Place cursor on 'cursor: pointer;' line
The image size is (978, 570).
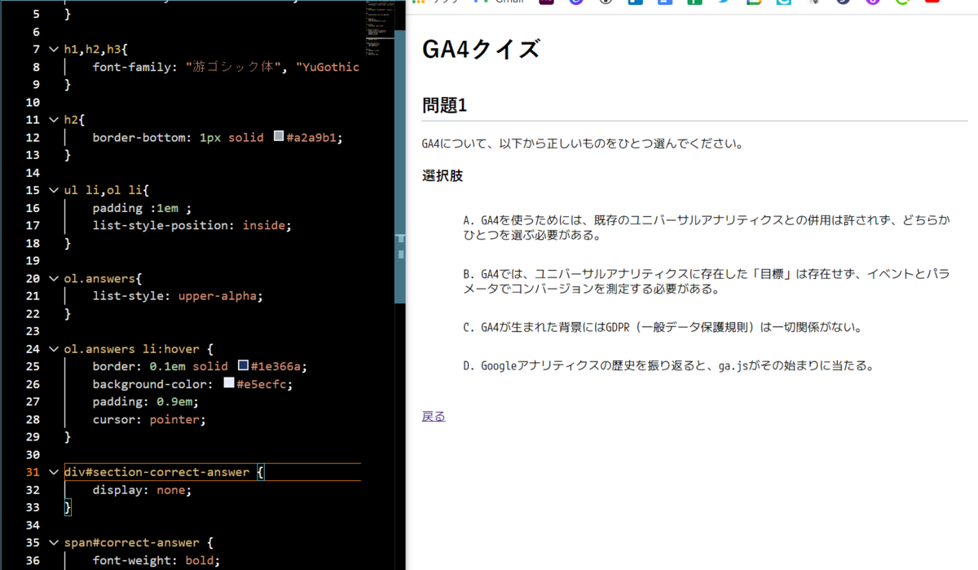(x=149, y=419)
